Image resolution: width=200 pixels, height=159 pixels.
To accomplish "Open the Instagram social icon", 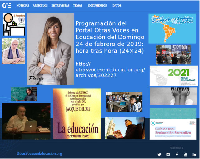I will (x=168, y=155).
